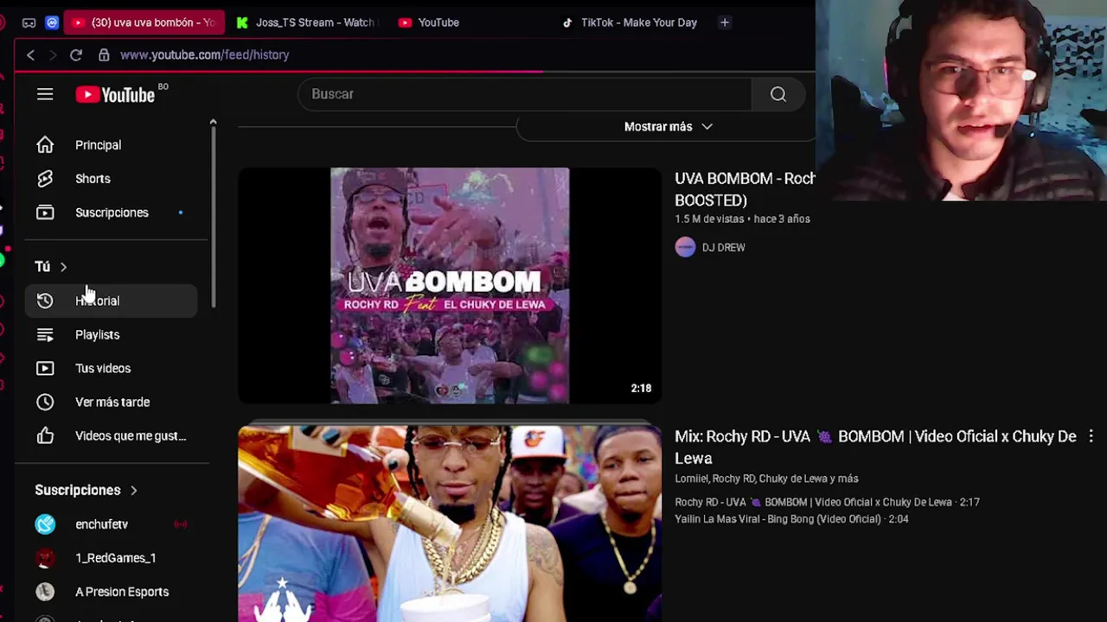
Task: Open A Presion Esports channel
Action: (x=111, y=592)
